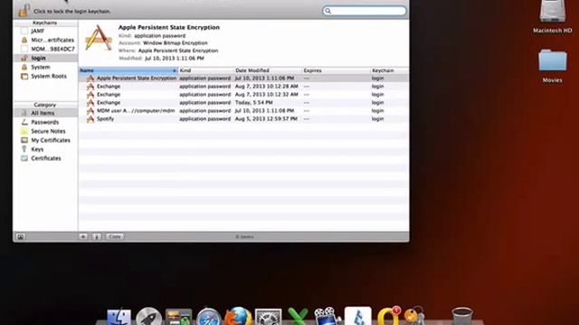Click the padlock to lock the login keychain
This screenshot has height=325, width=579.
click(x=24, y=10)
